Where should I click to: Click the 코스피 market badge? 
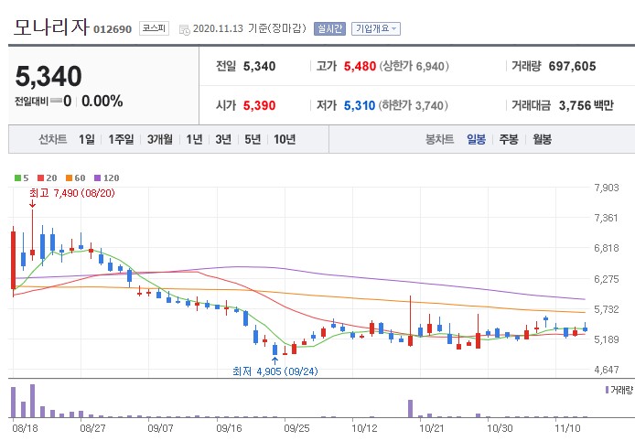[x=154, y=28]
